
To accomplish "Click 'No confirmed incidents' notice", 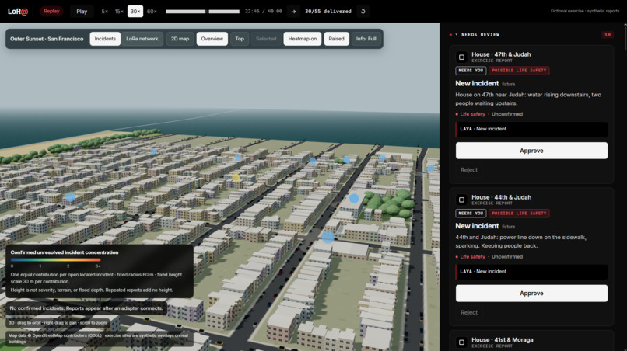I will [86, 308].
